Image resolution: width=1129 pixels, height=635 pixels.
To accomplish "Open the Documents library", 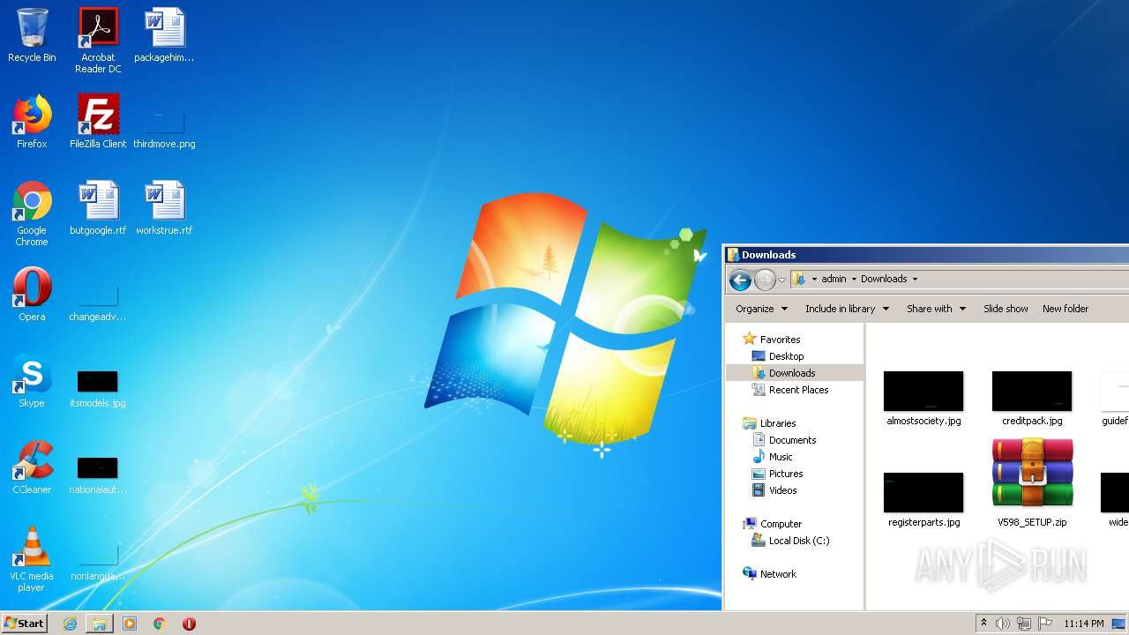I will point(792,440).
